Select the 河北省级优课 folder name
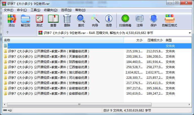The width and height of the screenshot is (194, 115). click(x=48, y=78)
